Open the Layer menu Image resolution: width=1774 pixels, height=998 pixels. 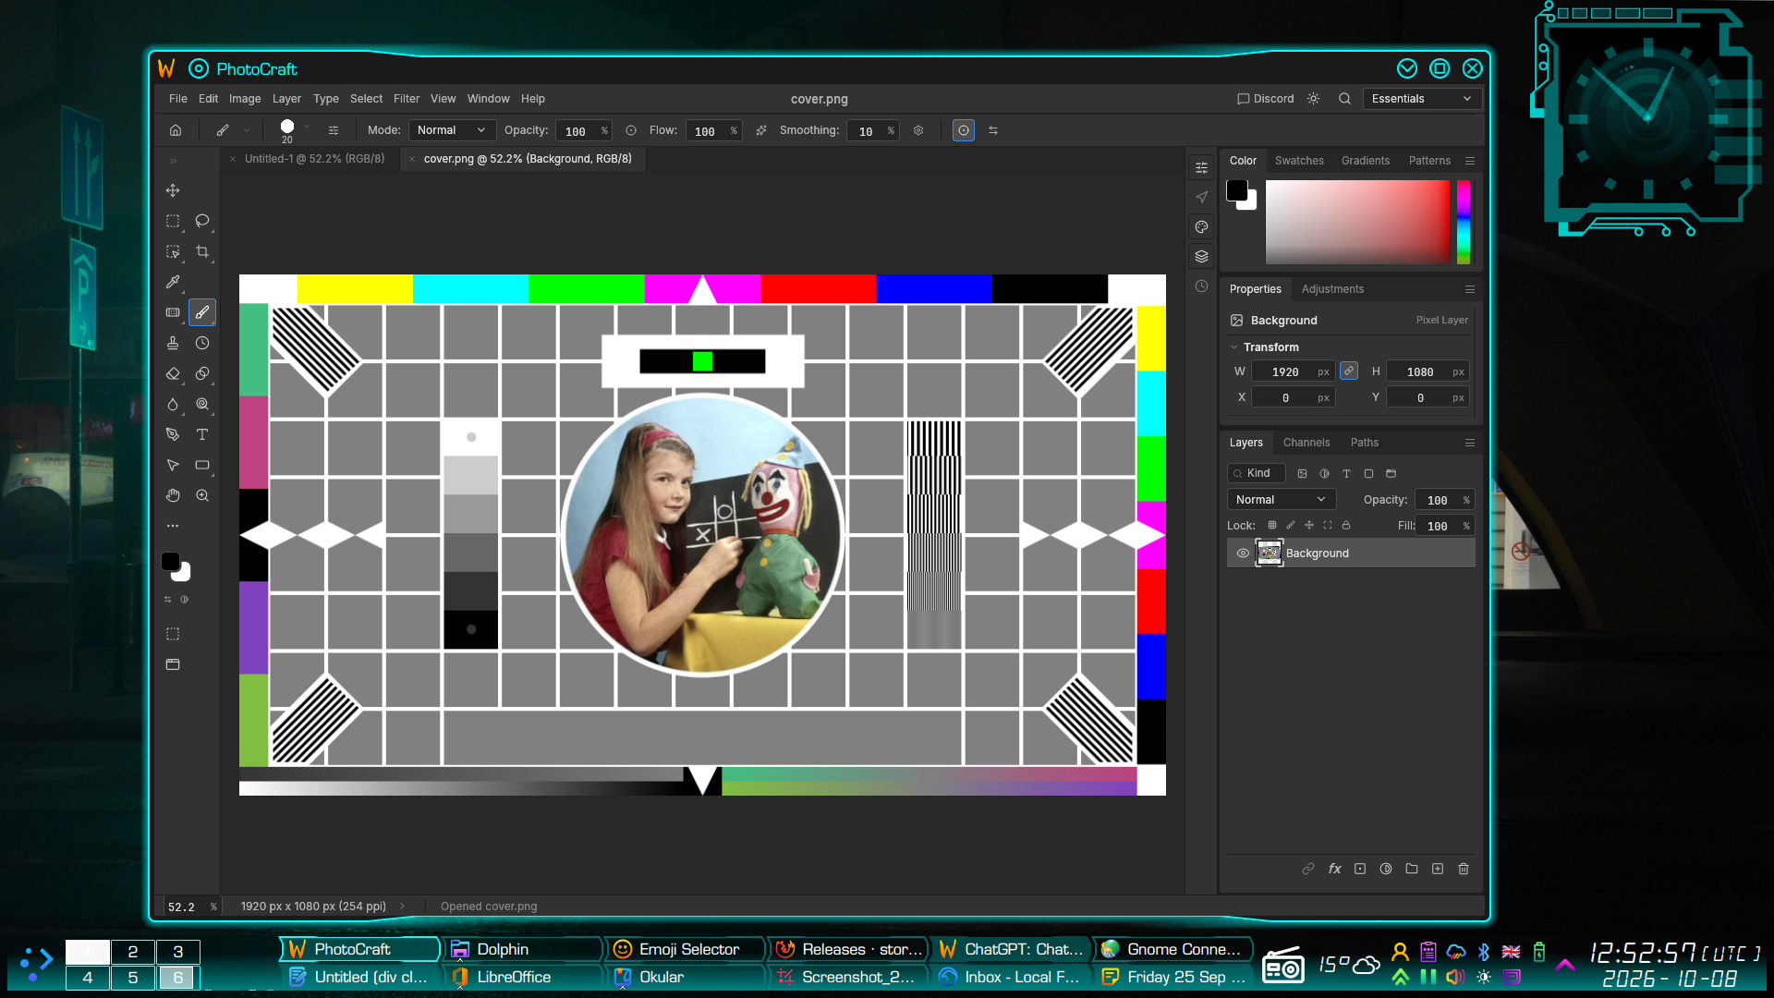point(286,99)
